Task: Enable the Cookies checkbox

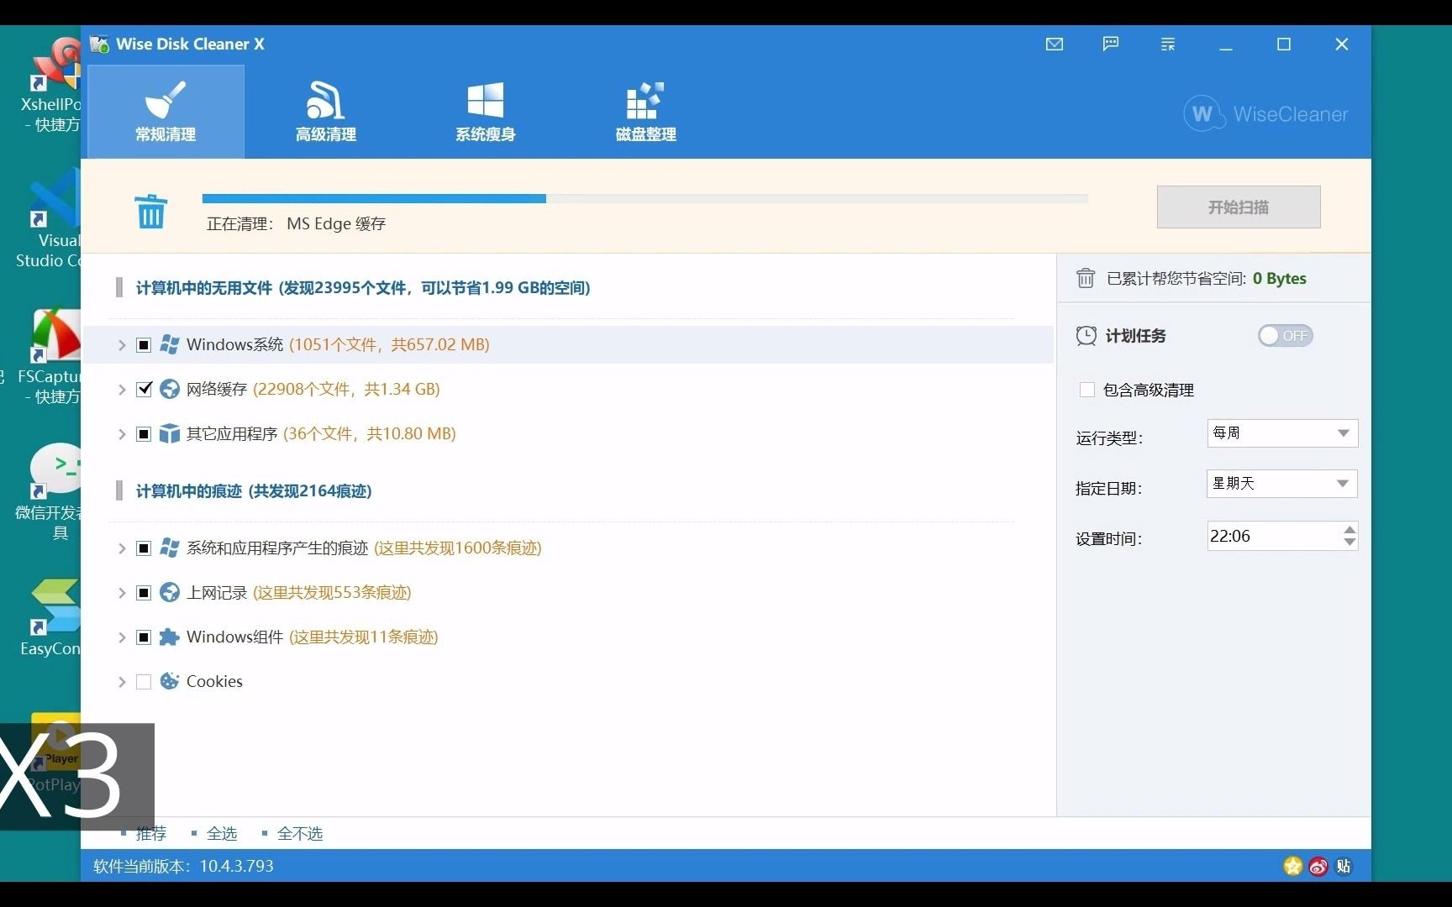Action: point(144,681)
